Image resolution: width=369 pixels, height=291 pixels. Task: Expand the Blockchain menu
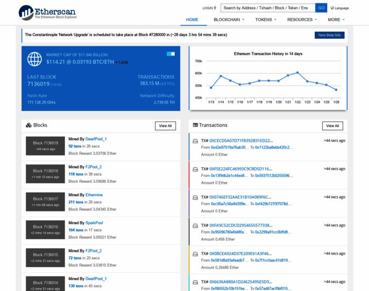click(x=229, y=19)
